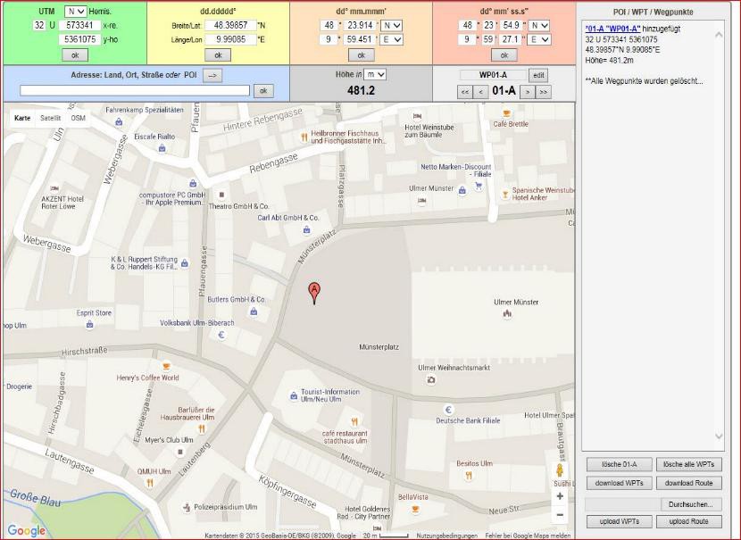
Task: Select the Tourist-Information Ulm map icon
Action: (x=294, y=395)
